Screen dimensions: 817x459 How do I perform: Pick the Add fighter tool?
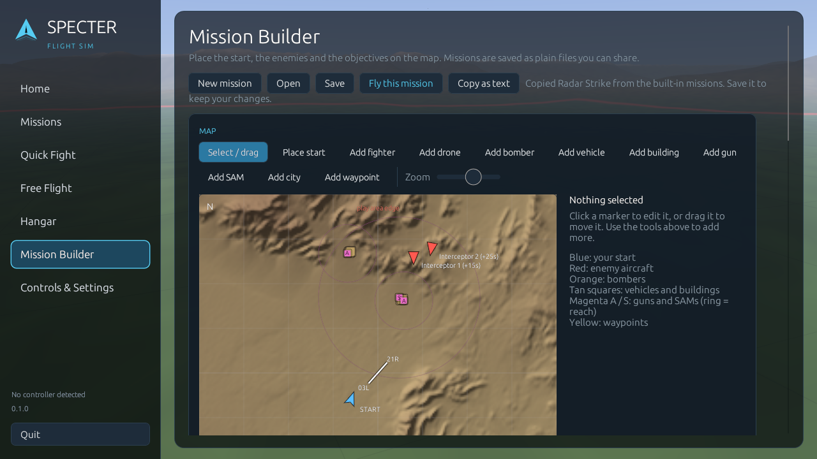click(x=372, y=152)
